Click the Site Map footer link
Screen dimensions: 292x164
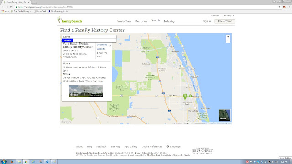115,147
